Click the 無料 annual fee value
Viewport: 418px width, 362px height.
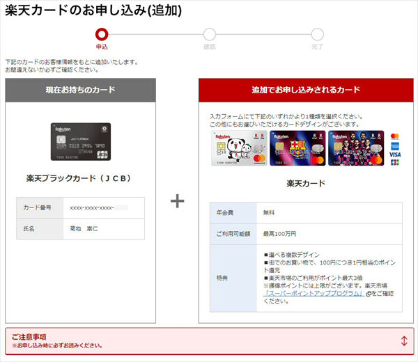[x=269, y=212]
